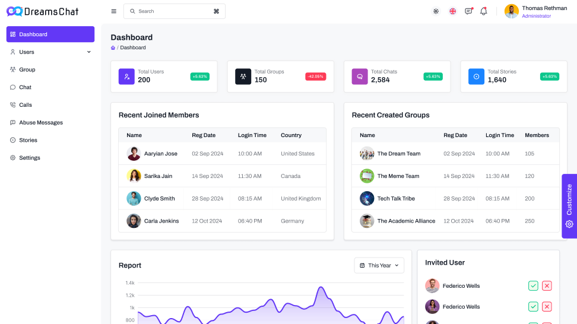577x324 pixels.
Task: Click the blue Total Stories icon
Action: [x=476, y=77]
